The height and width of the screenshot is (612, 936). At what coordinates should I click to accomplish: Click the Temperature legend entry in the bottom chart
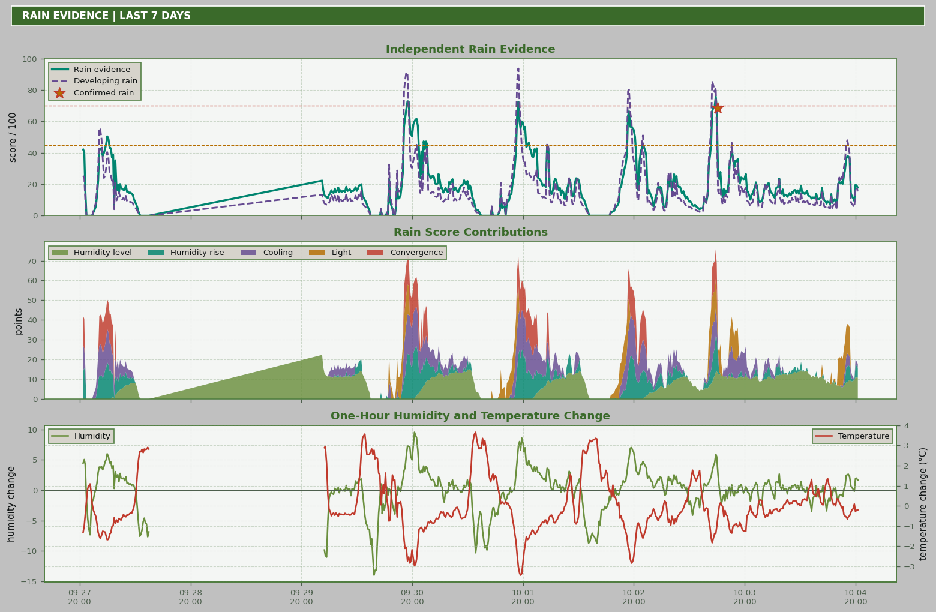click(853, 436)
